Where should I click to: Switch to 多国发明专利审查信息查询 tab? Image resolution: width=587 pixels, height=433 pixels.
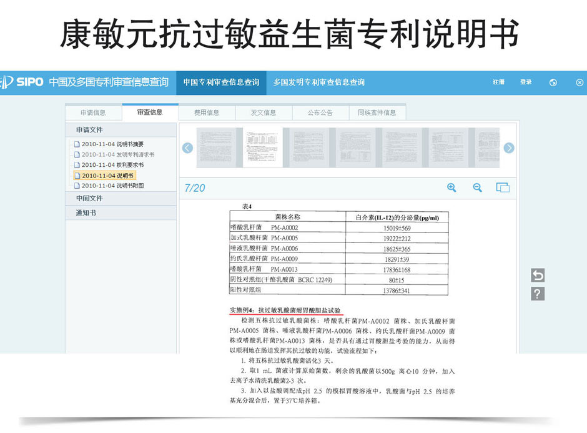tap(318, 82)
